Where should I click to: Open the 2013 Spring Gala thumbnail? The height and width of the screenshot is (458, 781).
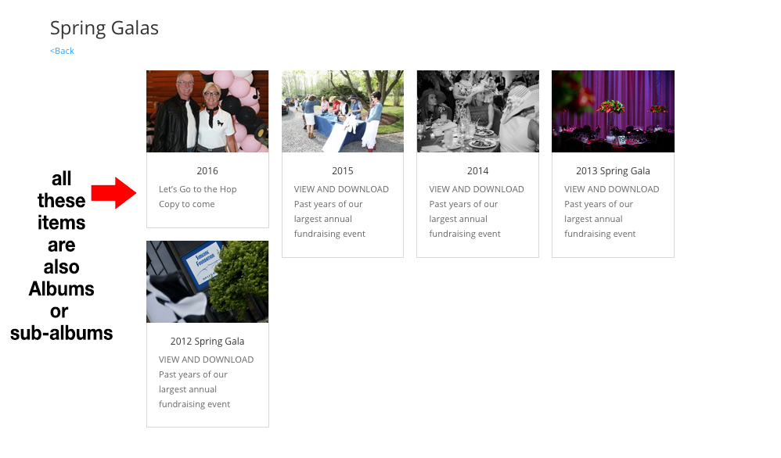click(614, 112)
